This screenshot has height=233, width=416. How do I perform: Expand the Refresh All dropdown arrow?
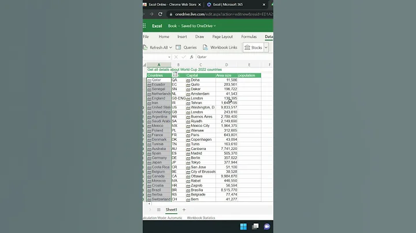[x=170, y=48]
